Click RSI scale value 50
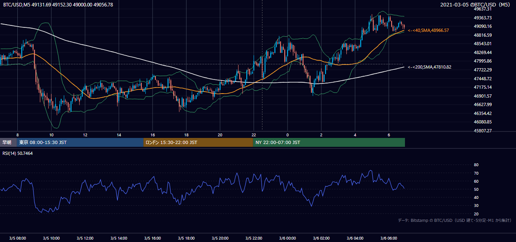 (476, 189)
